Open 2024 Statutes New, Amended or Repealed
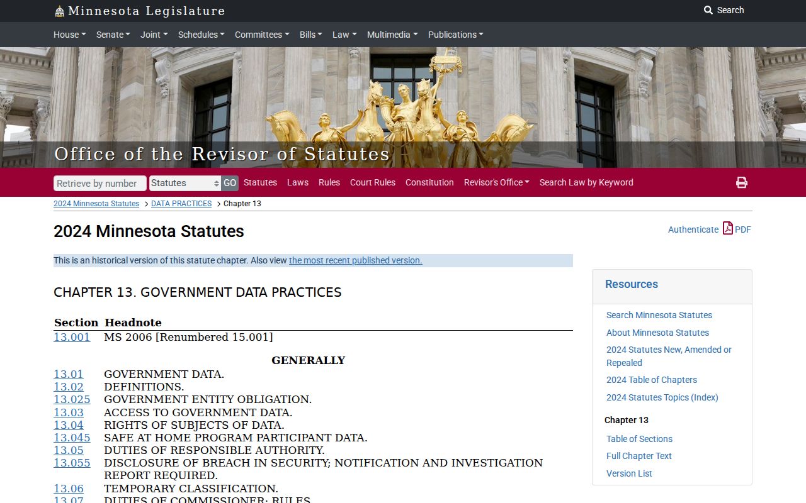This screenshot has width=806, height=503. pyautogui.click(x=669, y=356)
